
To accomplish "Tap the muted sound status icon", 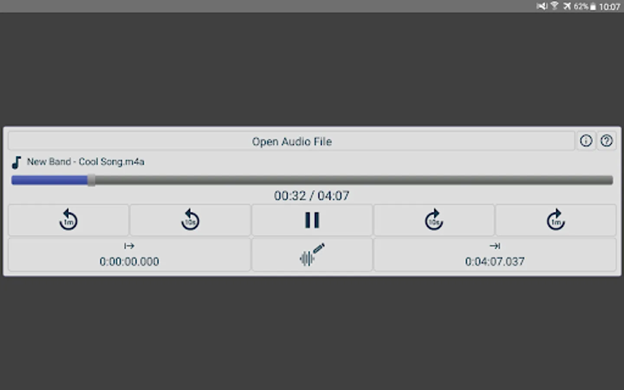I will click(x=542, y=6).
